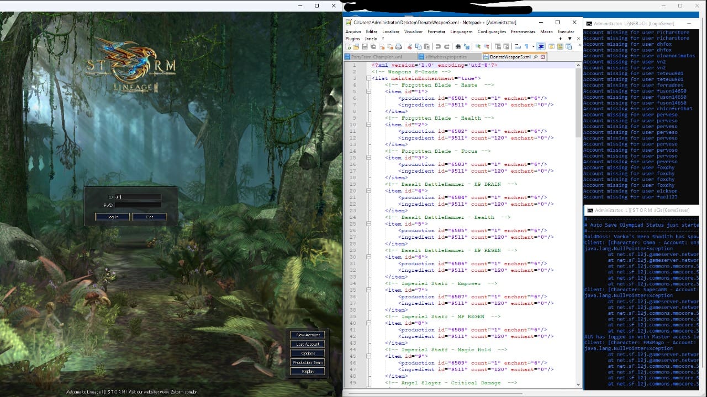Click the Synchronize Vertical Scrolling icon
The image size is (707, 397).
pos(498,46)
